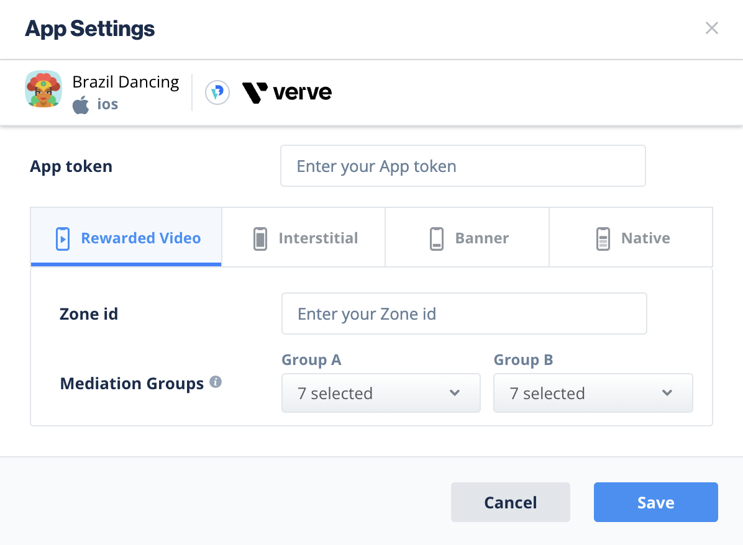Click the Brazil Dancing app icon
The width and height of the screenshot is (743, 545).
coord(43,89)
